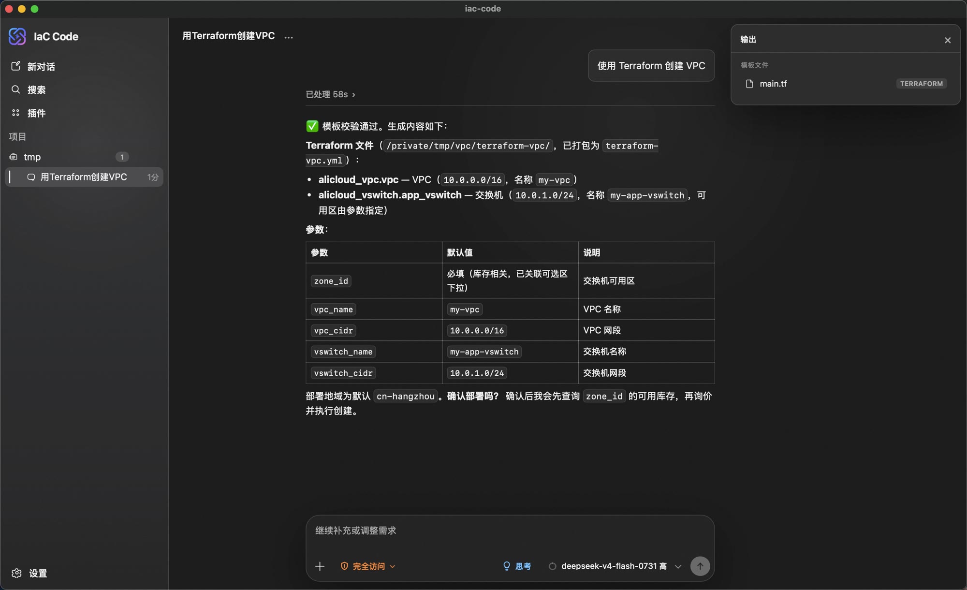
Task: Click chat bubble icon beside 用Terraform创建VPC
Action: tap(31, 177)
